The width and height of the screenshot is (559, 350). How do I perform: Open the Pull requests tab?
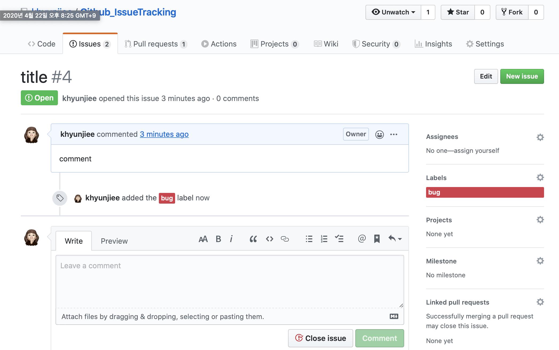(x=156, y=44)
